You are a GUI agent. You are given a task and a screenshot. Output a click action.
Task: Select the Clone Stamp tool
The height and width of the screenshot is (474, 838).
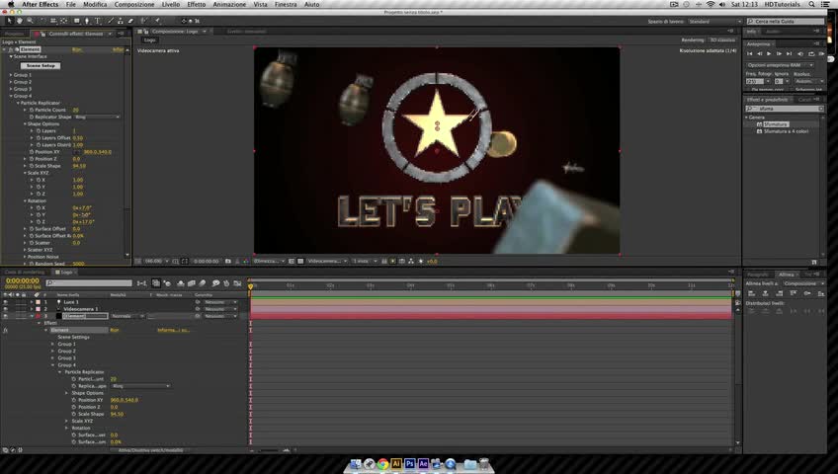pos(121,21)
